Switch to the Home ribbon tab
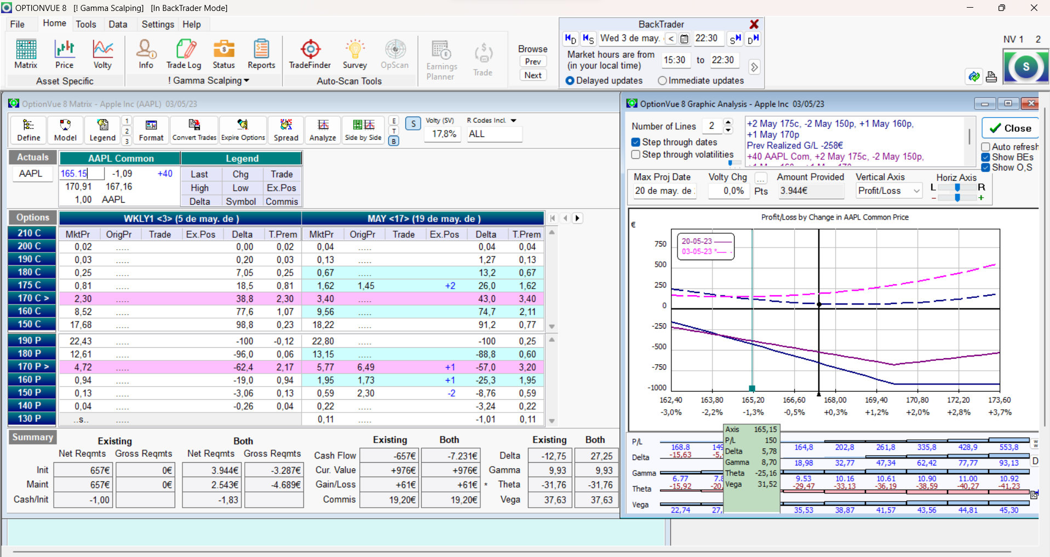 (x=54, y=23)
